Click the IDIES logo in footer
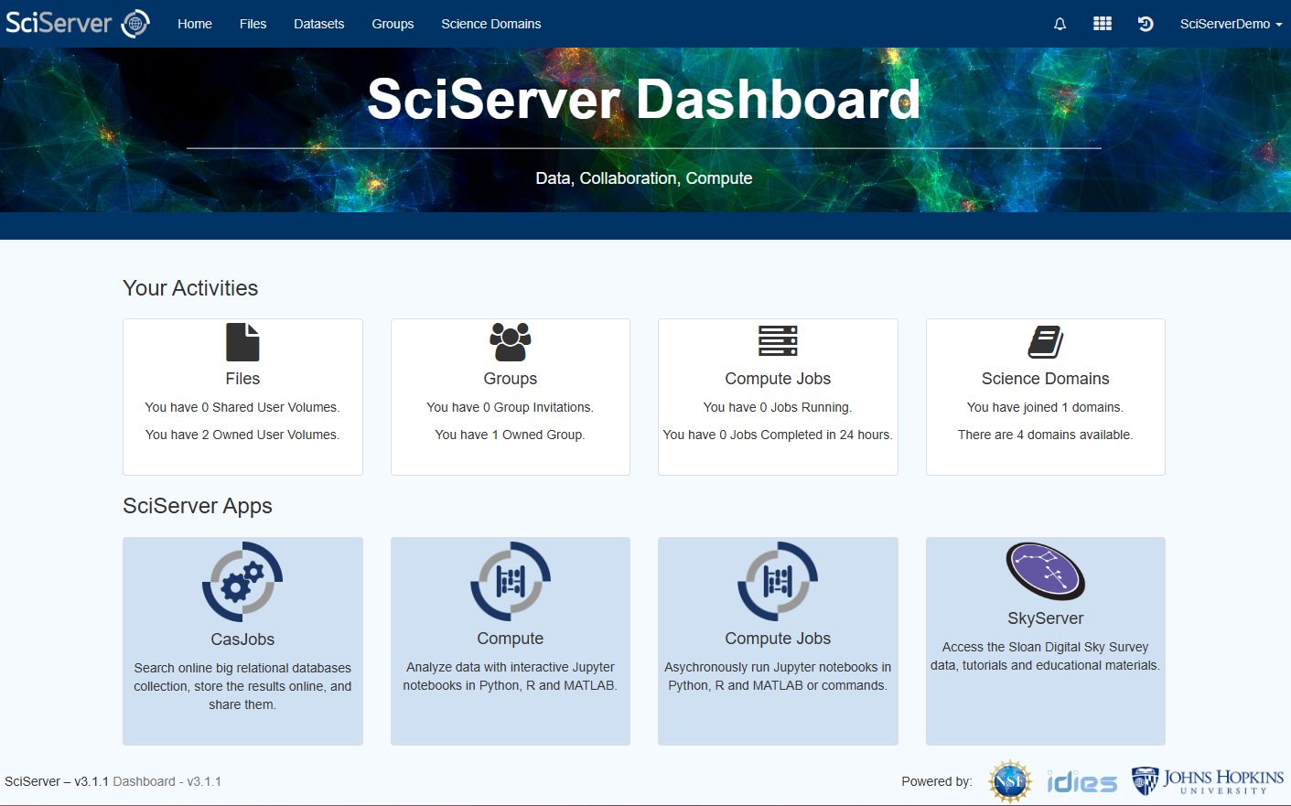 pyautogui.click(x=1081, y=782)
